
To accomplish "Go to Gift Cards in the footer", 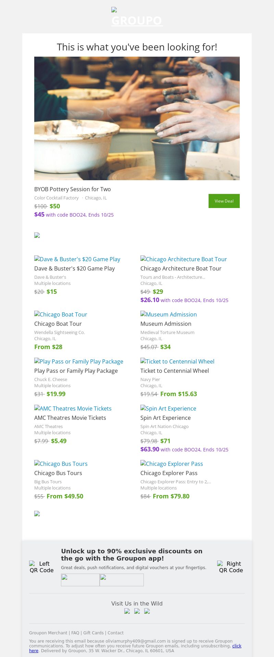I will tap(93, 633).
